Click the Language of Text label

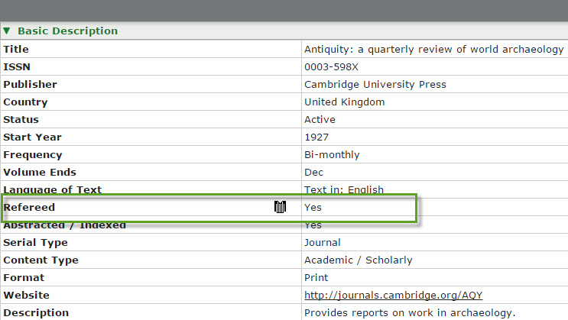pyautogui.click(x=53, y=189)
